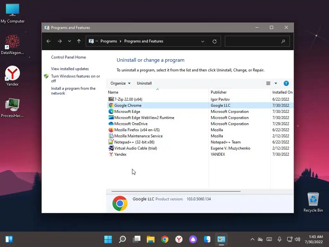
Task: Sort by the Installed On column header
Action: pyautogui.click(x=282, y=92)
